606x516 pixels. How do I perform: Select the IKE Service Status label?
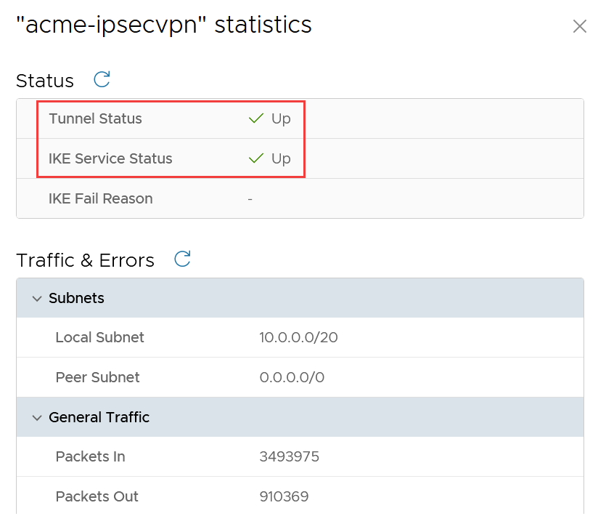[110, 158]
